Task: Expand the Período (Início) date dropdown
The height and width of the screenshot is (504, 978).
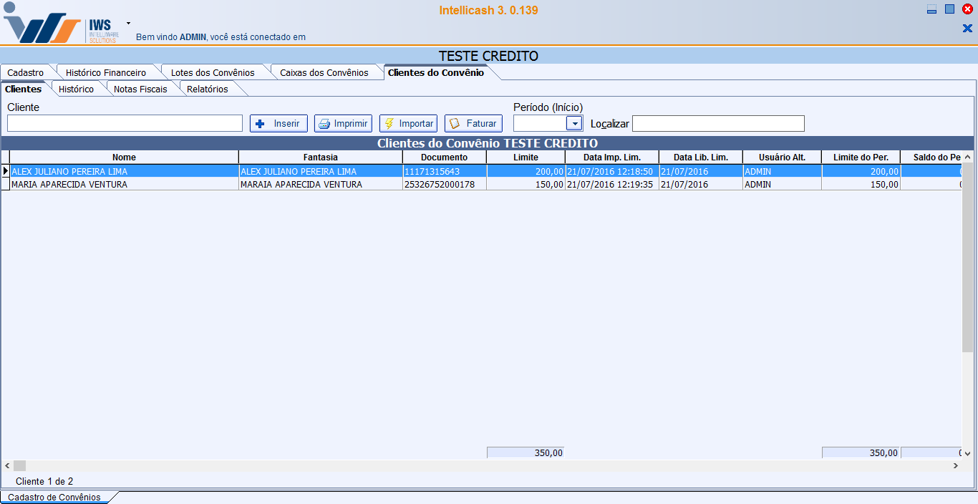Action: (x=574, y=123)
